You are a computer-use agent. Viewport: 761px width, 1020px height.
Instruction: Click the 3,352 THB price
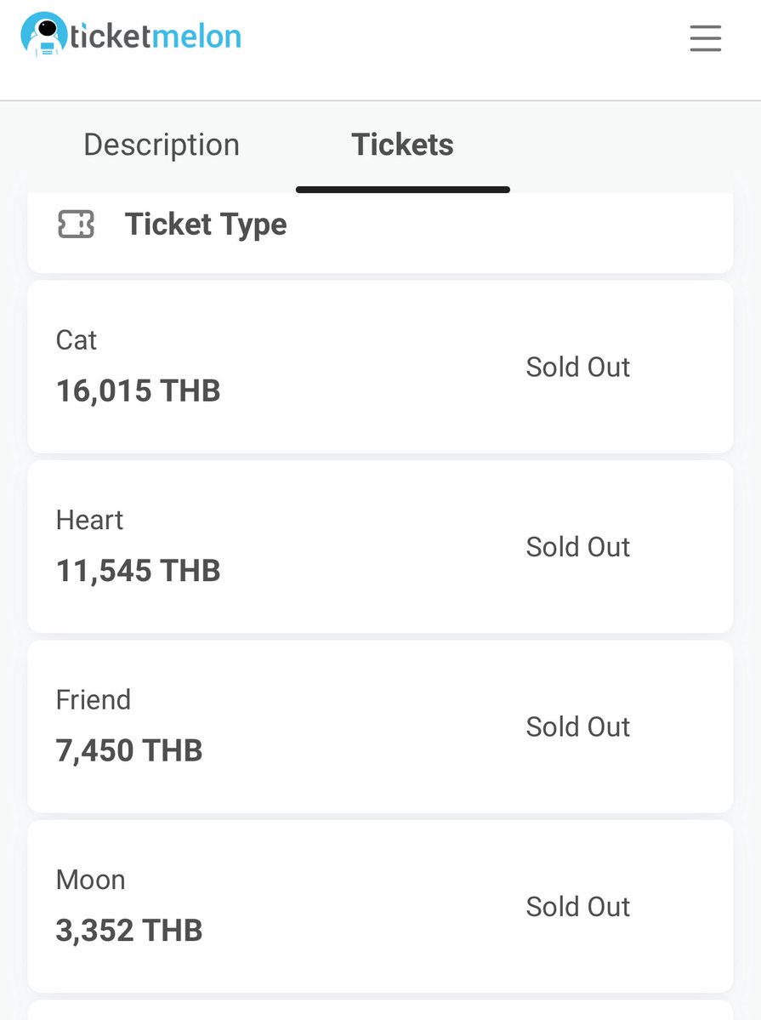pos(129,930)
